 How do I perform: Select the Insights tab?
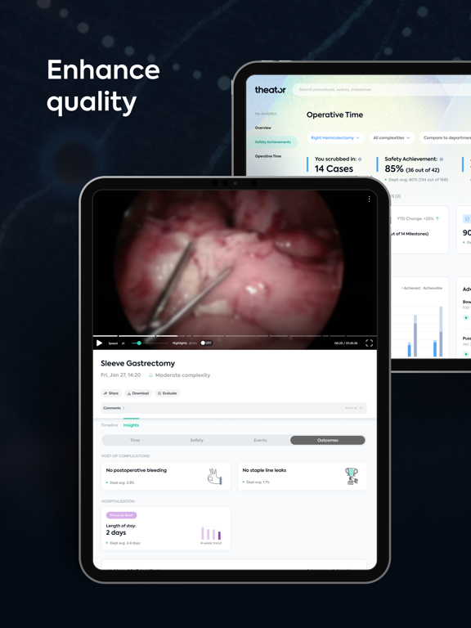coord(131,425)
